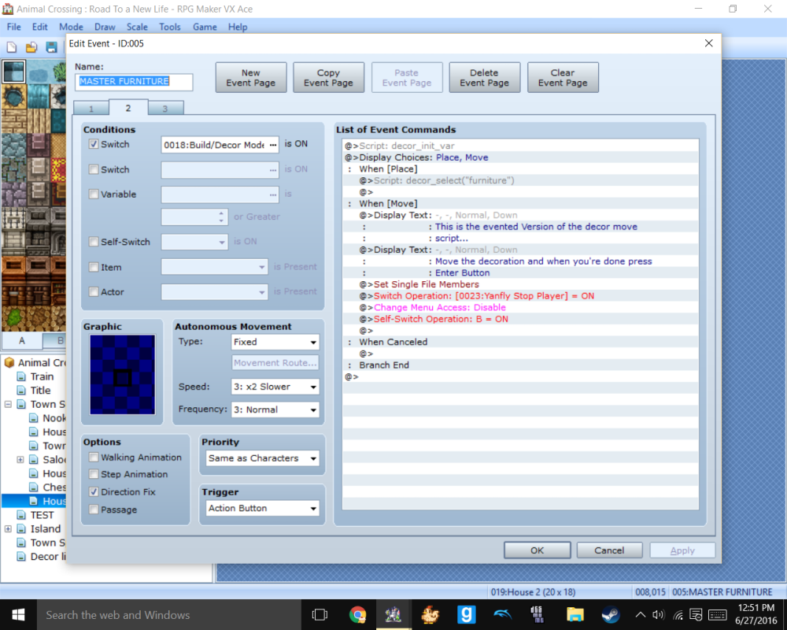
Task: Confirm the event with OK button
Action: (537, 550)
